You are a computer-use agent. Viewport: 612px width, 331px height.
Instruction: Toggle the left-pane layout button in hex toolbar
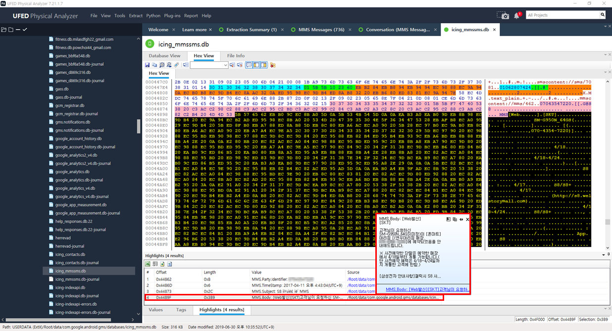pos(256,65)
